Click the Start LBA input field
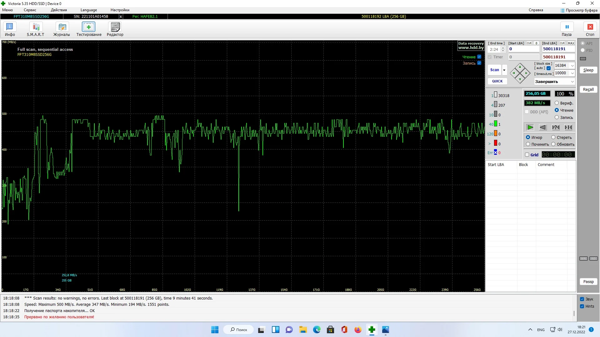This screenshot has height=337, width=600. coord(523,49)
